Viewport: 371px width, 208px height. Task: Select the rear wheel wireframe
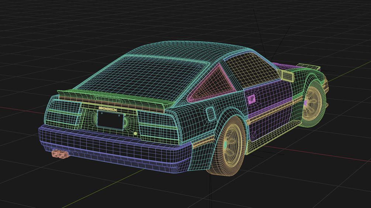click(x=229, y=146)
